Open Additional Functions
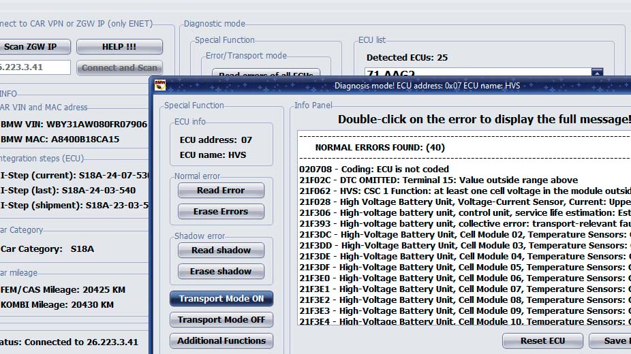Image resolution: width=631 pixels, height=354 pixels. click(x=221, y=341)
